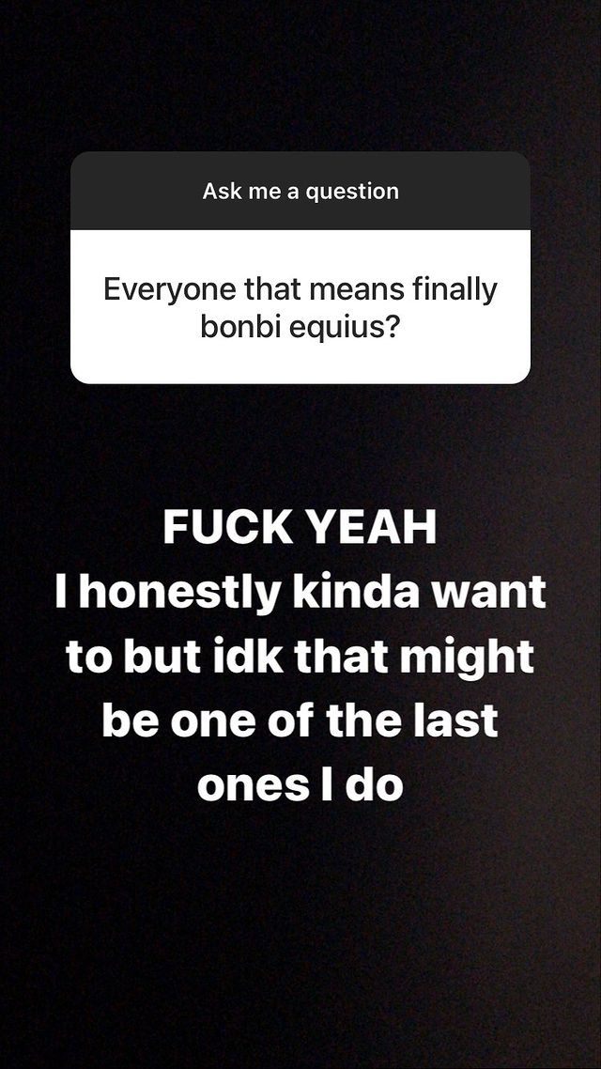Tap the word "might" in the reply
Image resolution: width=601 pixels, height=1069 pixels.
[x=476, y=658]
